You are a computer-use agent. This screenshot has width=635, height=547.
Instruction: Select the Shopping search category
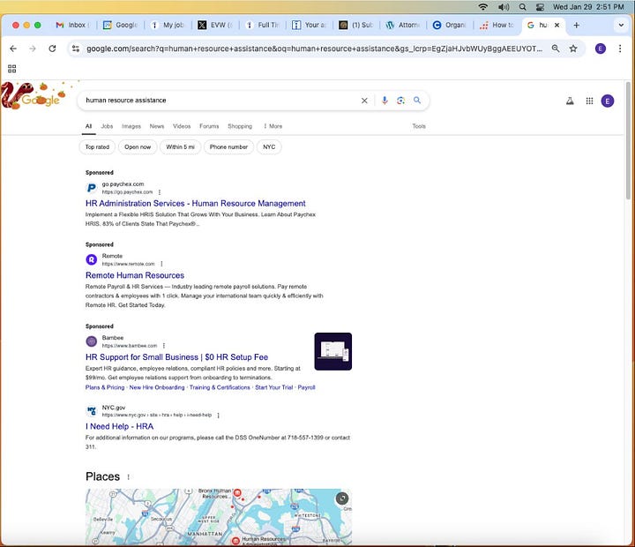(240, 126)
